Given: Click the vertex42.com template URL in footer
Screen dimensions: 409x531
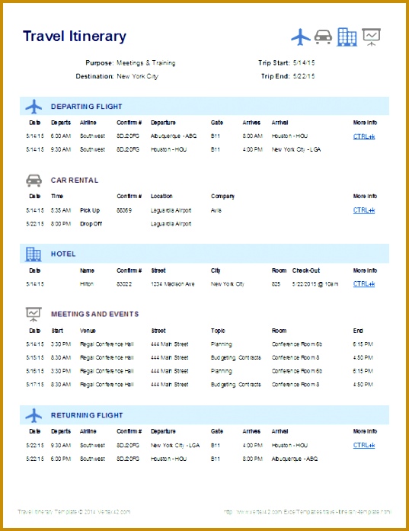Looking at the screenshot, I should [308, 512].
